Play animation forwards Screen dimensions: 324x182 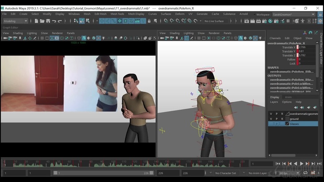(302, 163)
